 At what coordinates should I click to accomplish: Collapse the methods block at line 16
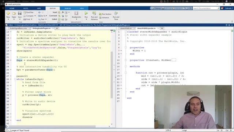(126, 66)
